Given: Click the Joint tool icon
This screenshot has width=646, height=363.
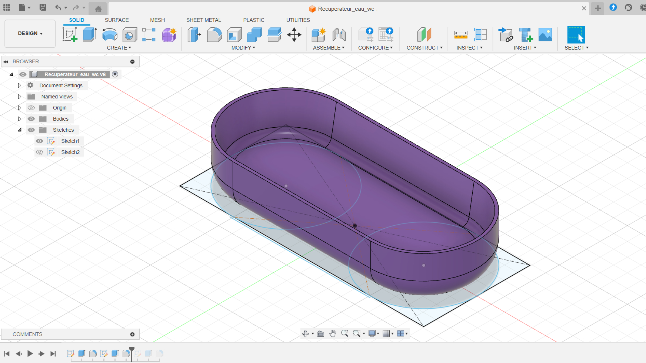Looking at the screenshot, I should (339, 35).
